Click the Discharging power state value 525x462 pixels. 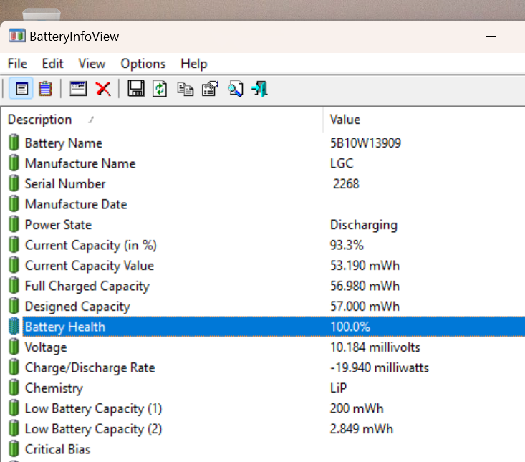pos(364,225)
